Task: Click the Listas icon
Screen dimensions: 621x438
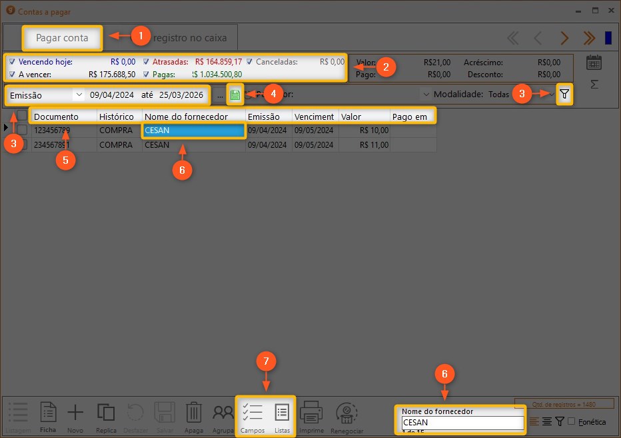Action: coord(282,414)
